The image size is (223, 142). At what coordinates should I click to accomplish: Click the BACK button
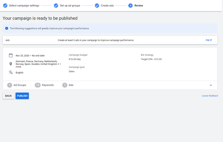point(8,96)
